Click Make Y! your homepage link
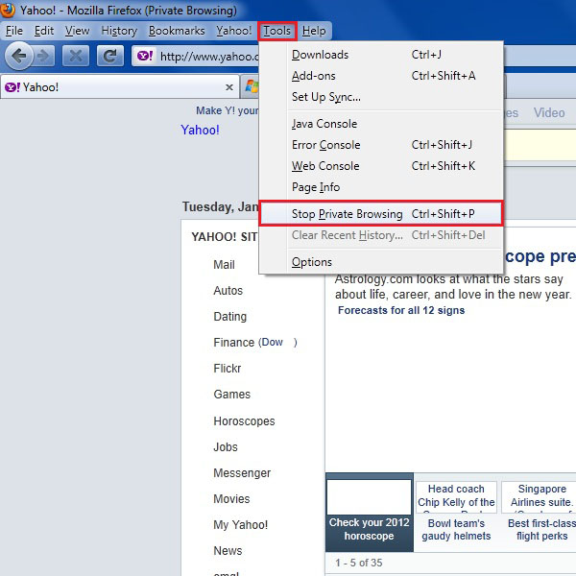Screen dimensions: 576x576 pyautogui.click(x=227, y=110)
